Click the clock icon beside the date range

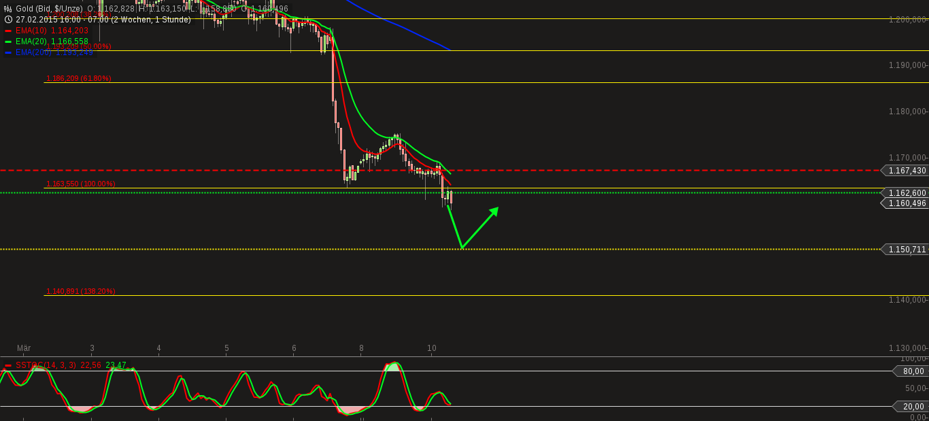[x=8, y=20]
